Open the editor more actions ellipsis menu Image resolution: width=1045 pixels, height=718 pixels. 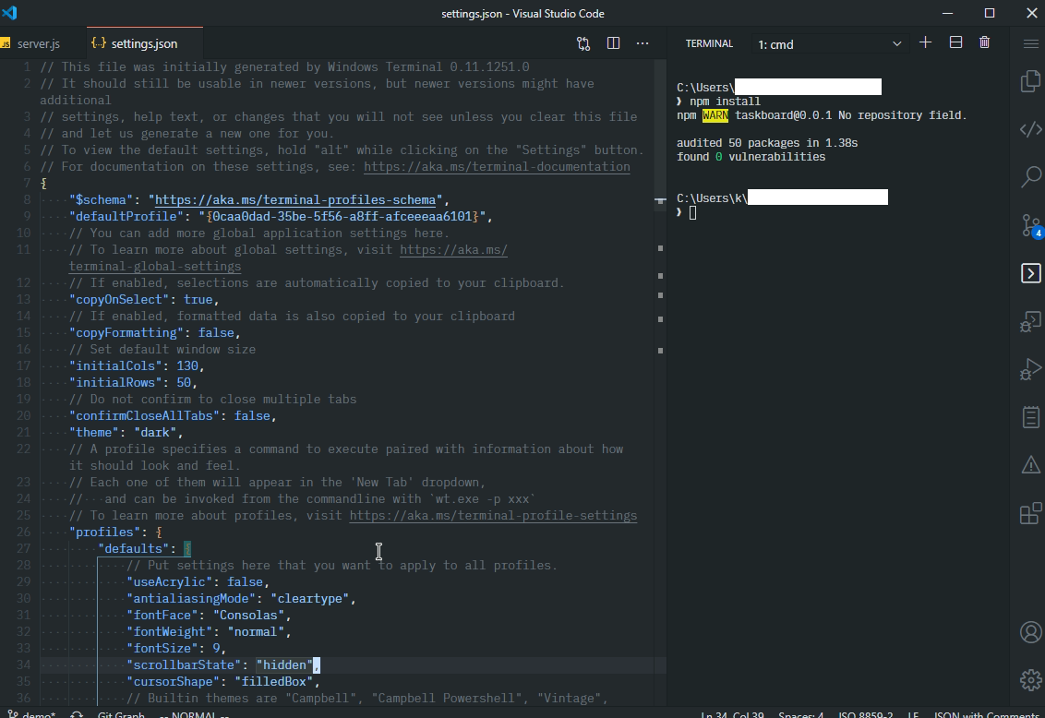tap(643, 42)
